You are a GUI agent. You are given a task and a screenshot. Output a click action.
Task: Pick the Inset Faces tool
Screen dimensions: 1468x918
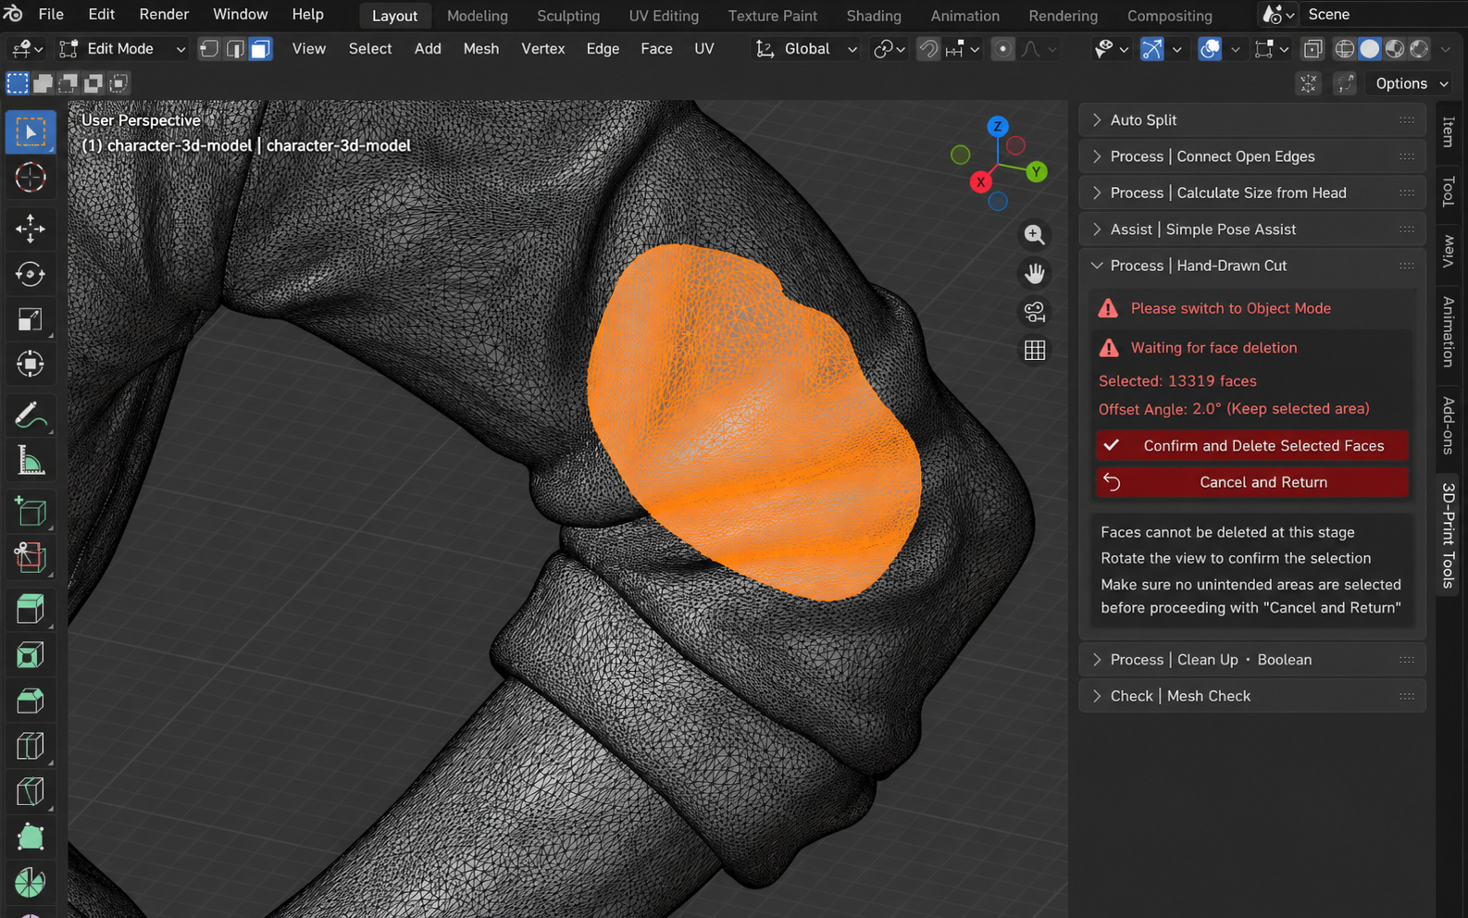click(30, 655)
